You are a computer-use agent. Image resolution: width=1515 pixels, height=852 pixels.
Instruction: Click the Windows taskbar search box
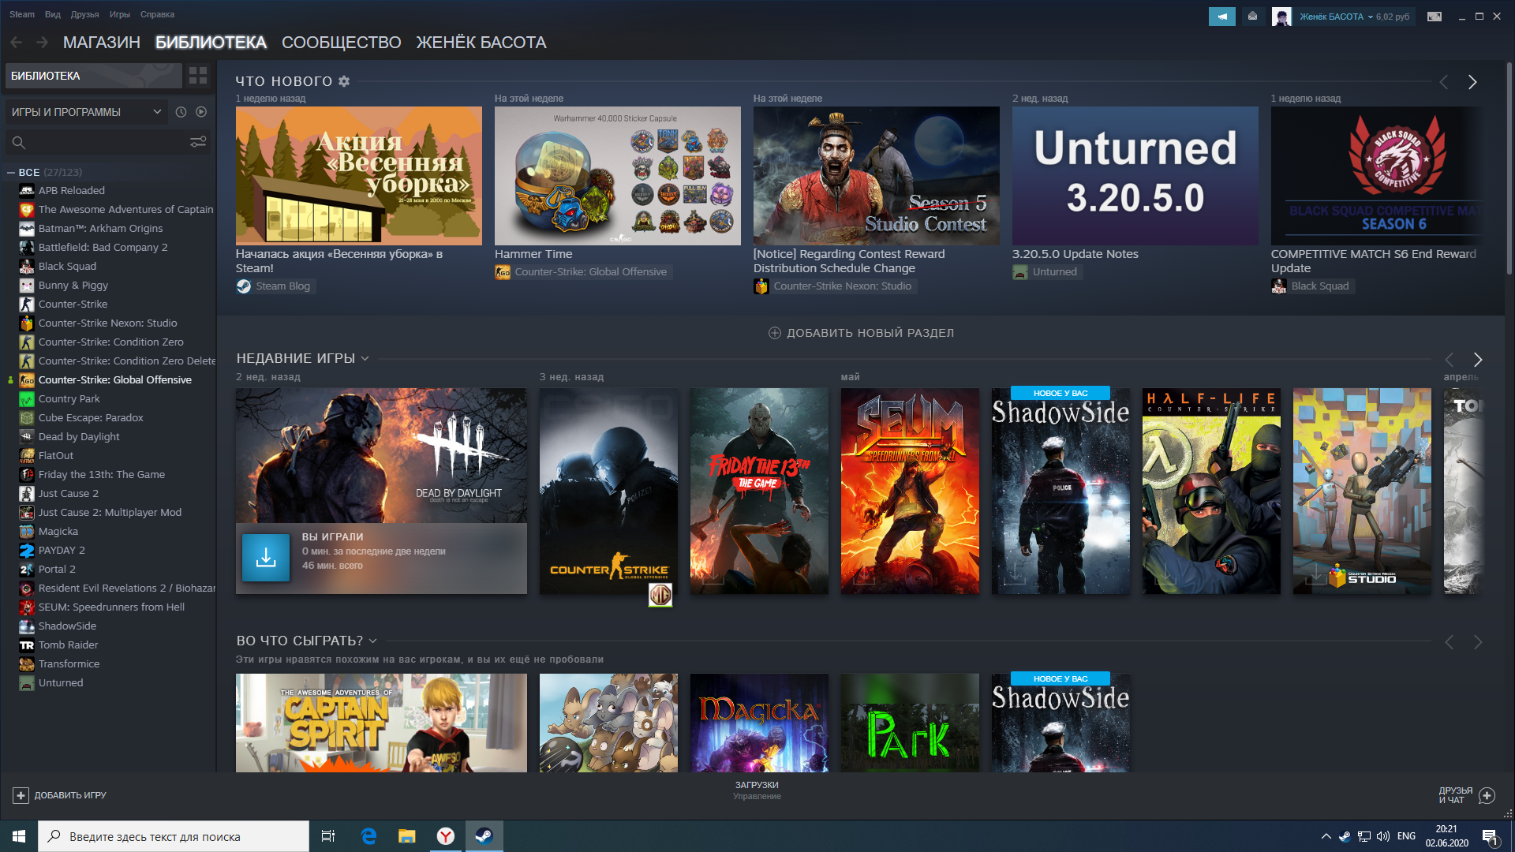point(174,836)
